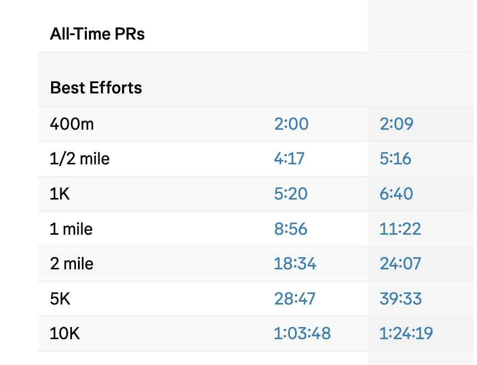Open the 2 mile time 18:34
This screenshot has width=477, height=365.
click(x=295, y=264)
